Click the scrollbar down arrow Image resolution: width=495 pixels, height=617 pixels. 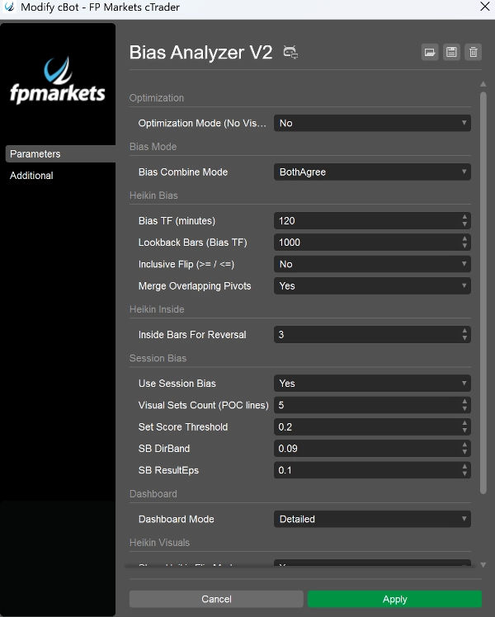pyautogui.click(x=483, y=565)
